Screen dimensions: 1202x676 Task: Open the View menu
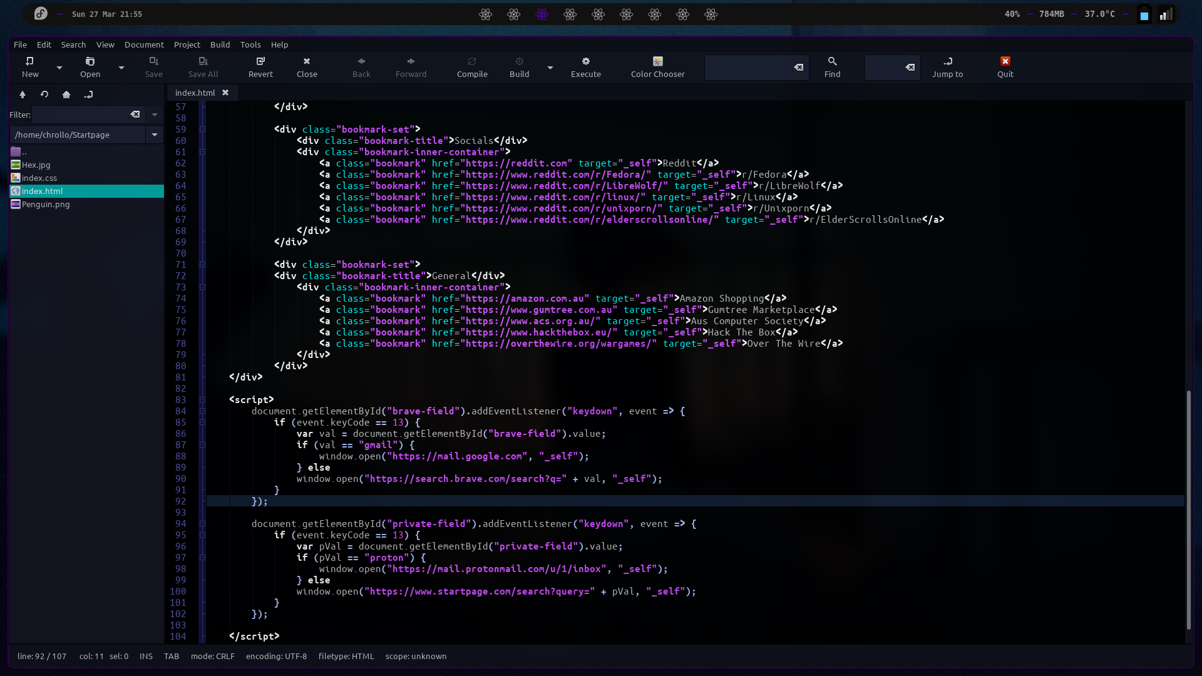(105, 44)
